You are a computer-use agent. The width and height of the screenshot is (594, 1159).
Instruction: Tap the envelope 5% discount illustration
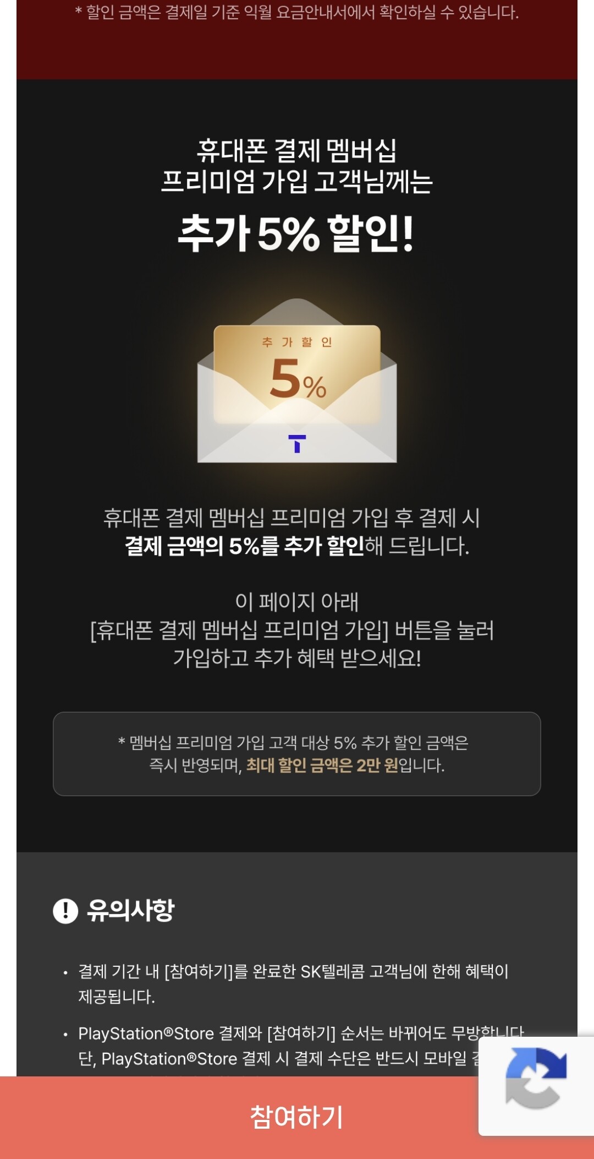coord(297,381)
